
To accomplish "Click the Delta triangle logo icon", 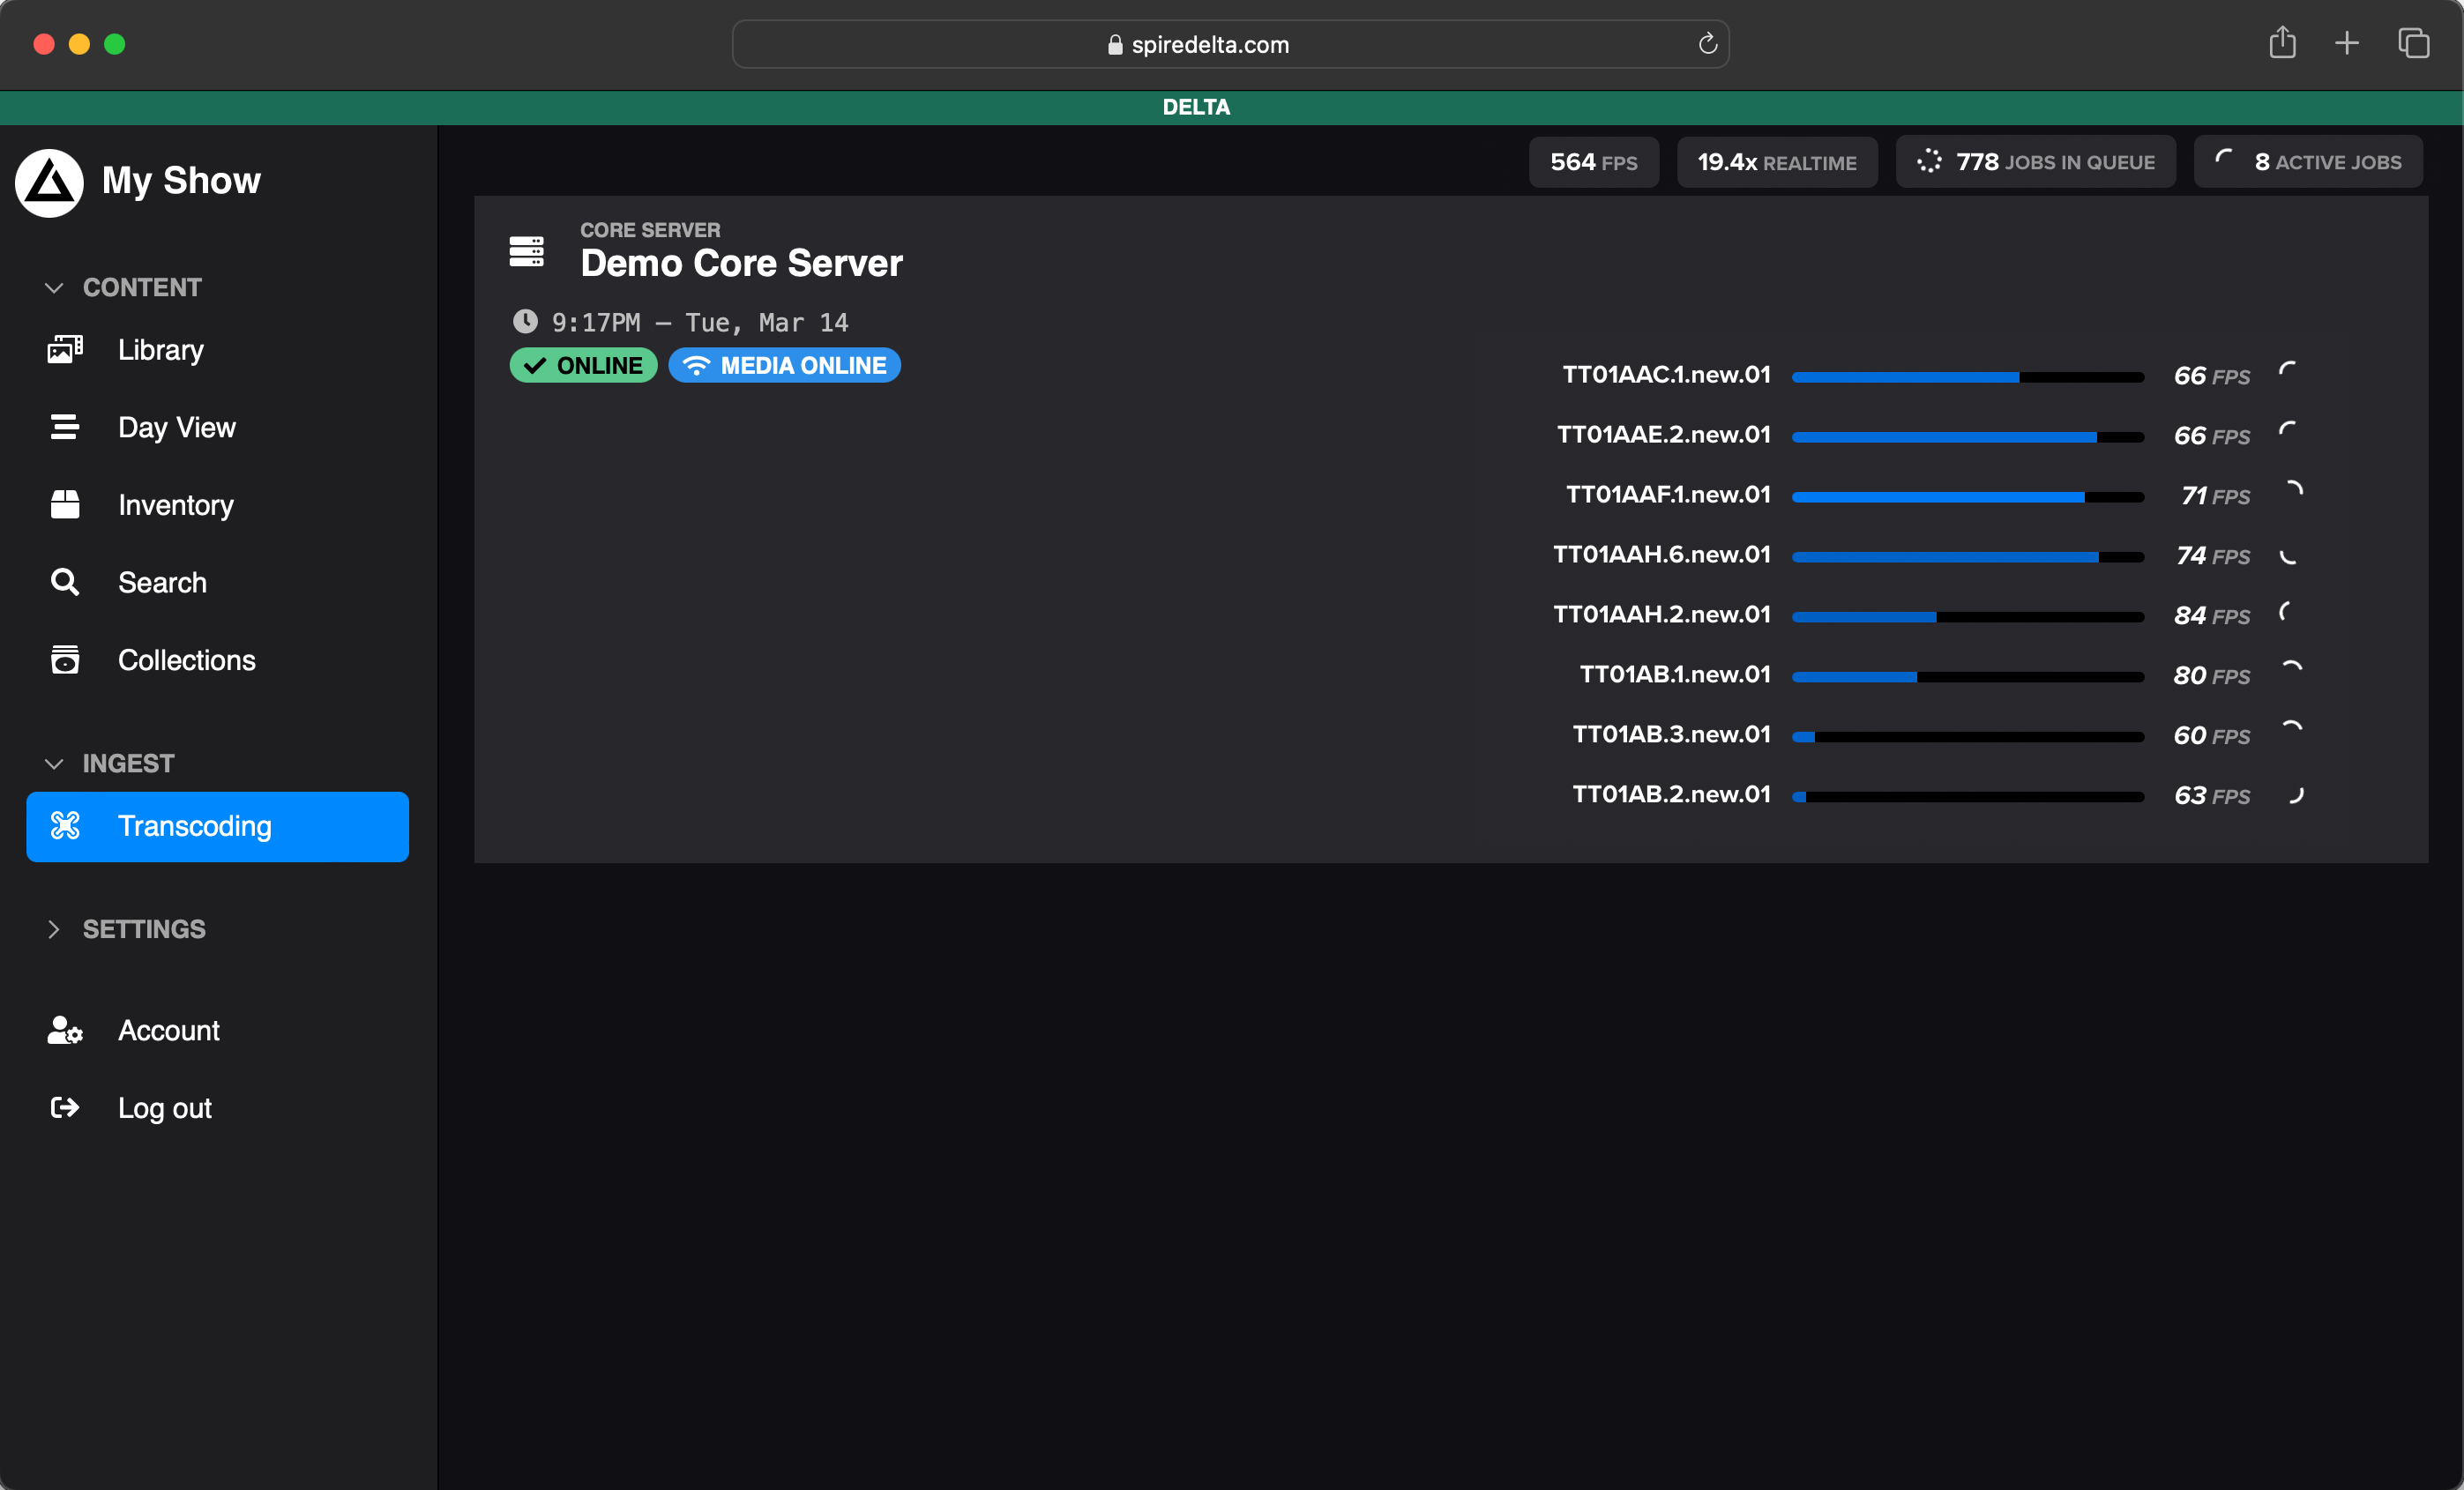I will [x=49, y=182].
